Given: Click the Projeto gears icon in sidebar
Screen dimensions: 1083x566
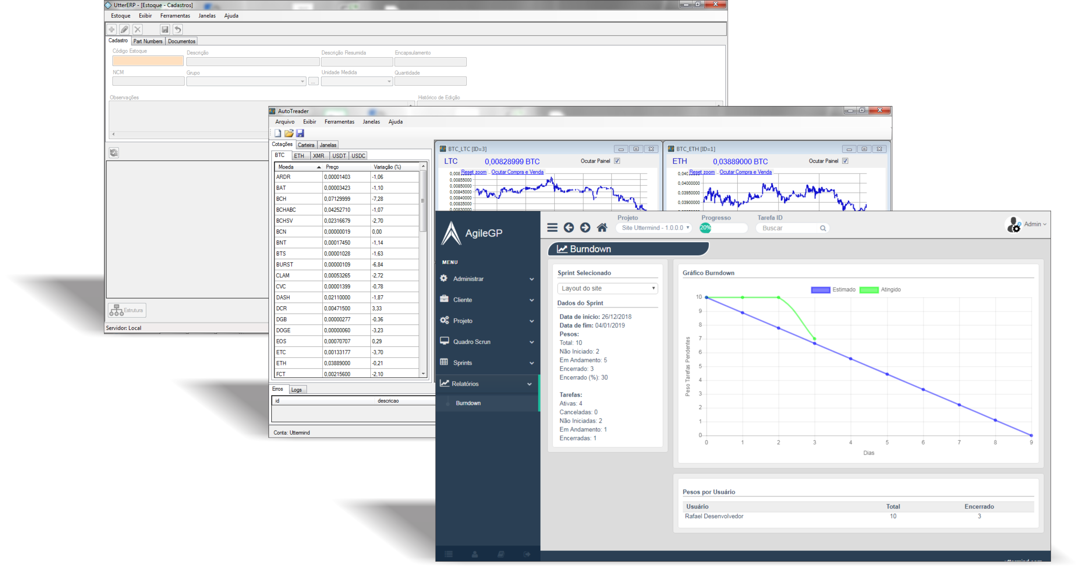Looking at the screenshot, I should 444,320.
